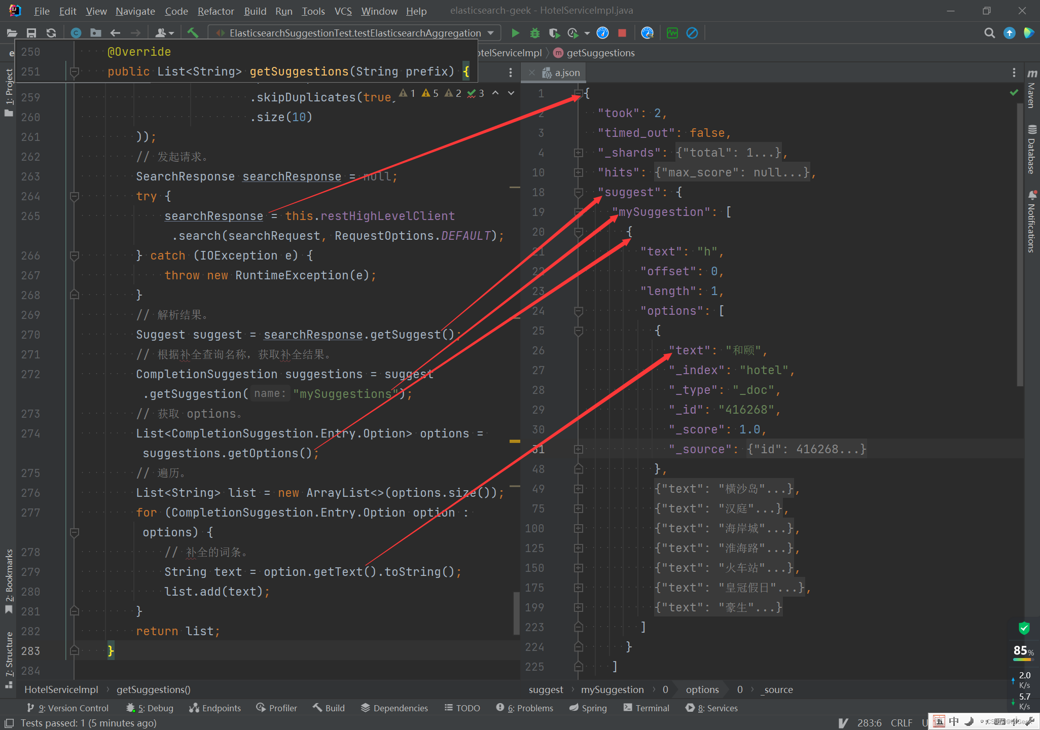Click the Synchronize refresh icon
The image size is (1040, 730).
tap(51, 33)
